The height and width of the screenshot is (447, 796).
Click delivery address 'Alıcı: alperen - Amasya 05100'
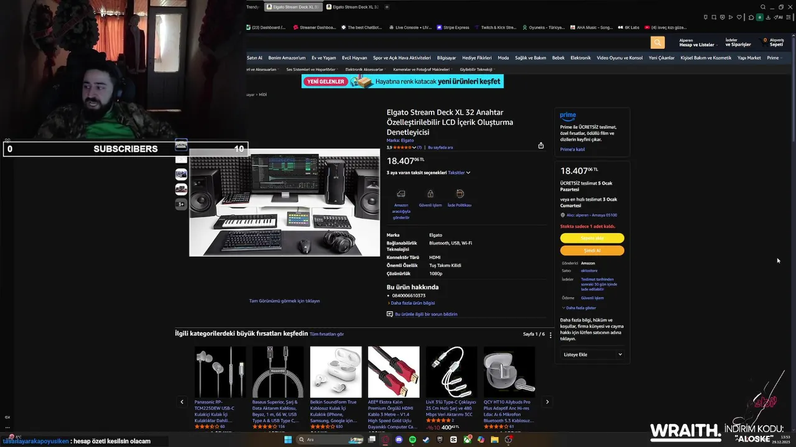point(591,215)
